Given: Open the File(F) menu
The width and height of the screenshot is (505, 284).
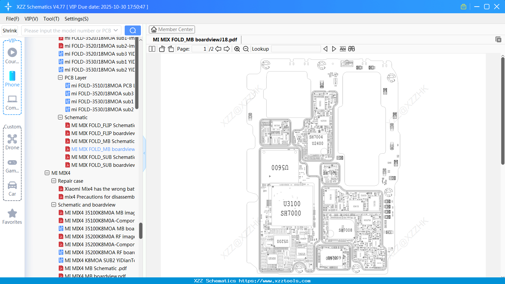Looking at the screenshot, I should point(13,19).
